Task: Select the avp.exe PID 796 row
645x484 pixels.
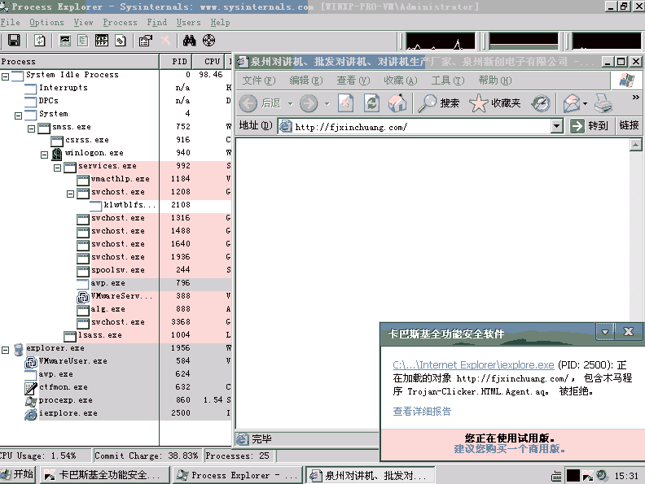Action: (116, 283)
